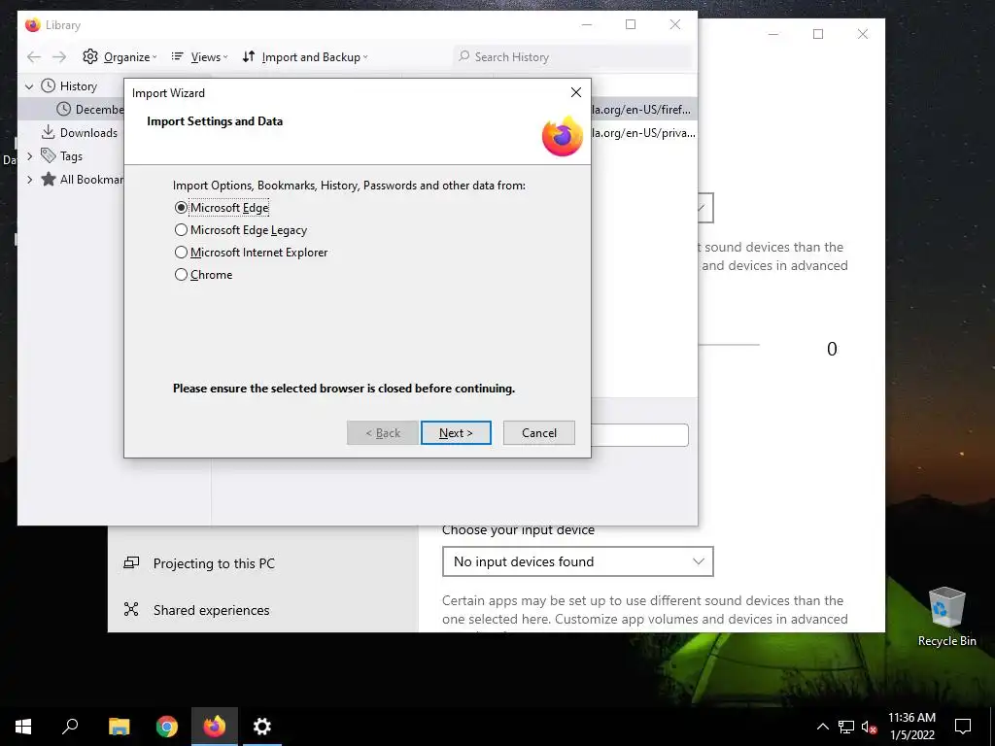Maximize the Library window

[x=630, y=24]
